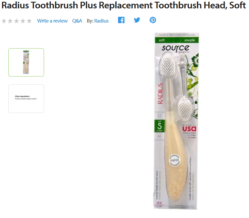This screenshot has height=218, width=249.
Task: Click the 'source' logo on package
Action: pos(175,48)
